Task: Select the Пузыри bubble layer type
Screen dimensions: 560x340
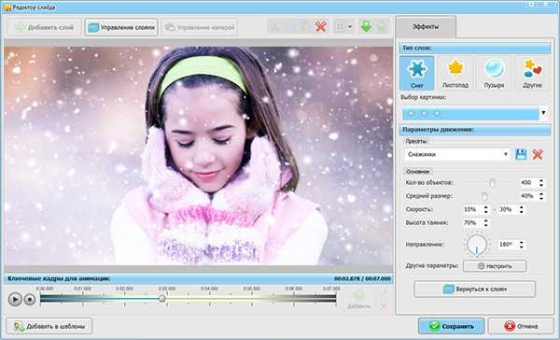Action: (494, 73)
